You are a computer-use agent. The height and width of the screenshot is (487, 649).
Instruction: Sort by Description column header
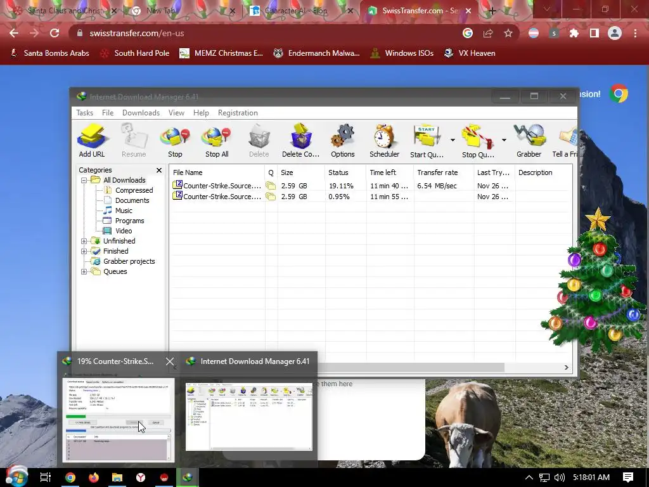[544, 172]
